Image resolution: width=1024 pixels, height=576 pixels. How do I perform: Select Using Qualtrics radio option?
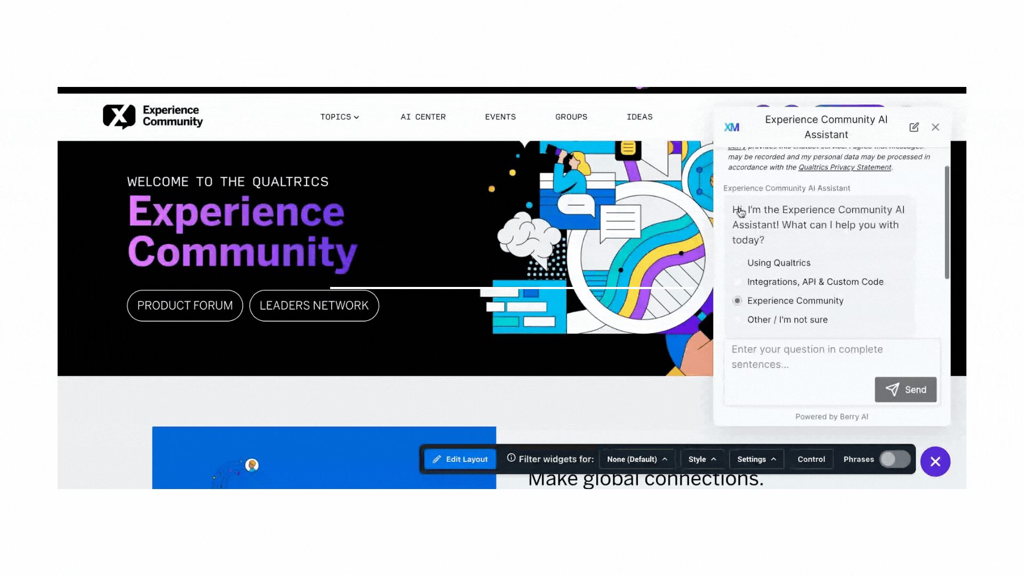(738, 263)
